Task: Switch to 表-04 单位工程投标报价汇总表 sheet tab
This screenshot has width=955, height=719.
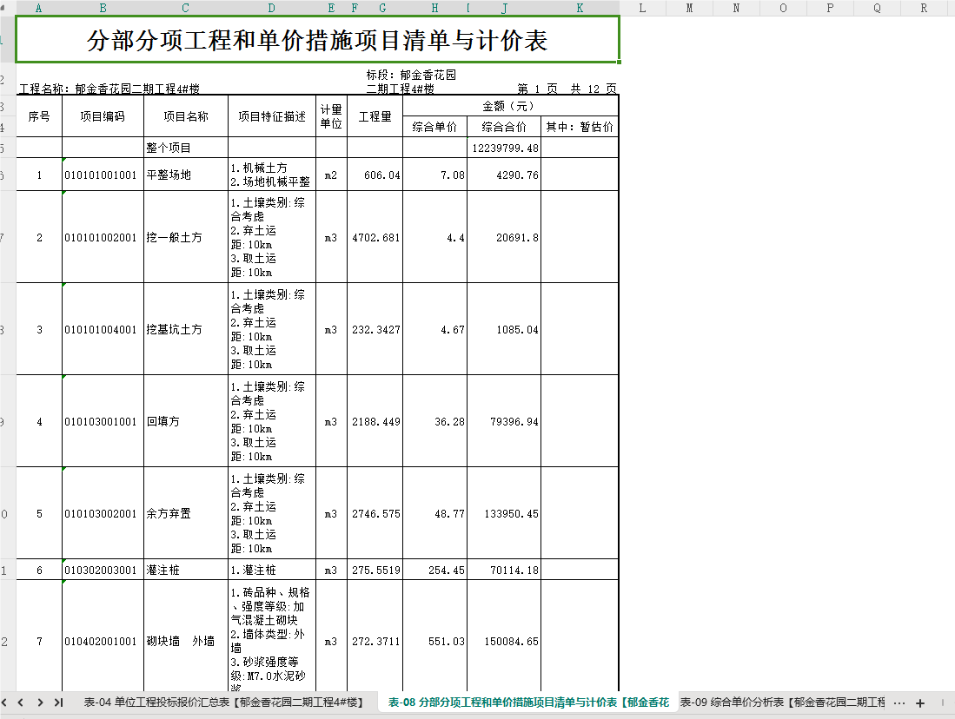Action: coord(223,703)
